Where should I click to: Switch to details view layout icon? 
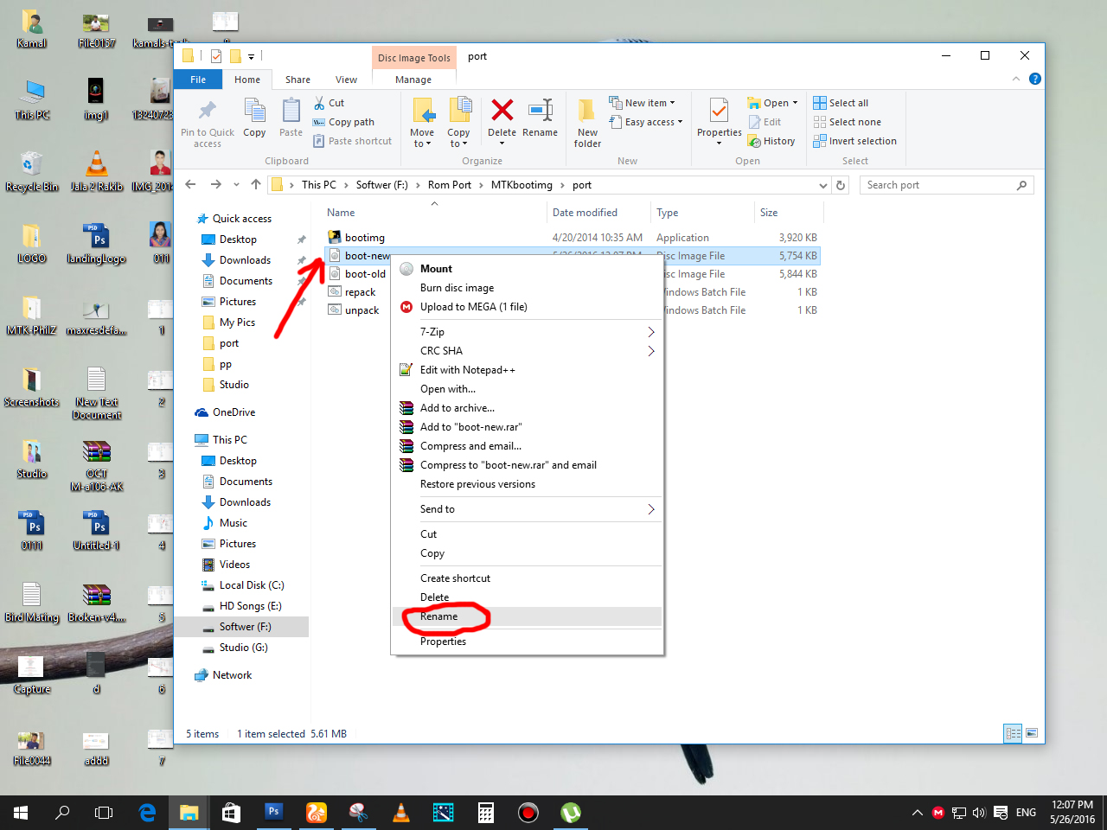(x=1013, y=733)
